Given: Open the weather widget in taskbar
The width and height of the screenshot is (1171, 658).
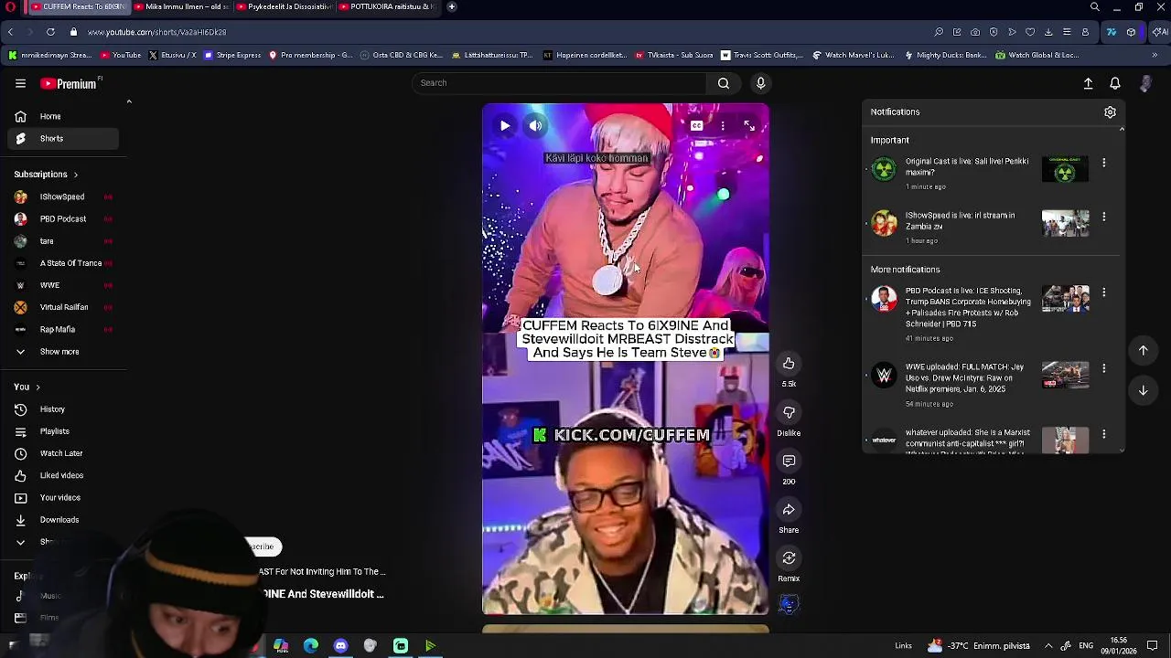Looking at the screenshot, I should pos(978,646).
